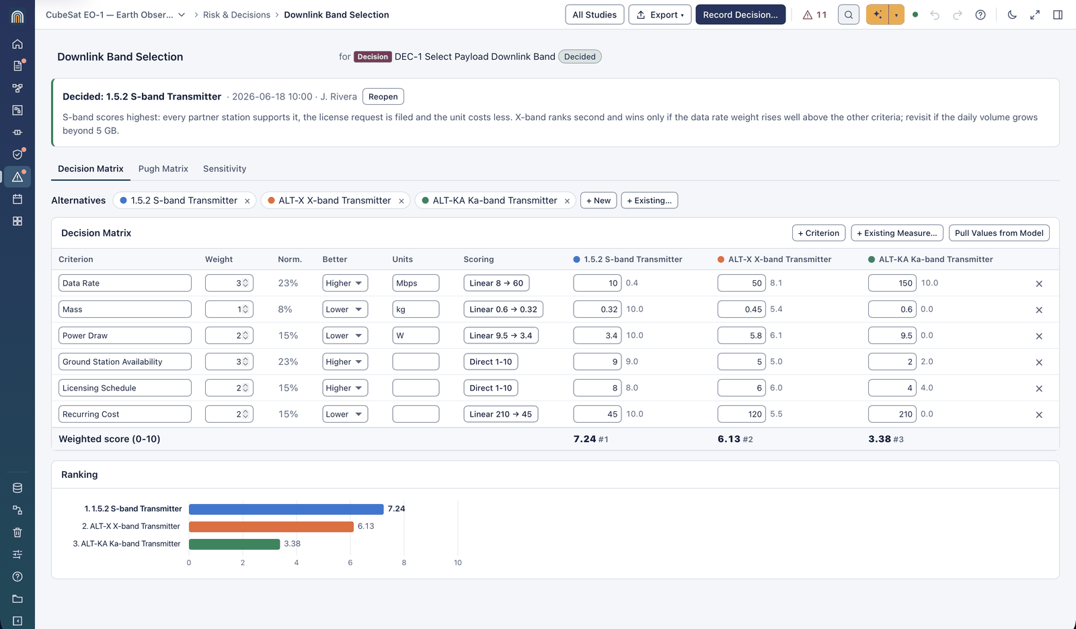Remove ALT-X X-band Transmitter alternative chip
This screenshot has width=1076, height=629.
pyautogui.click(x=401, y=201)
